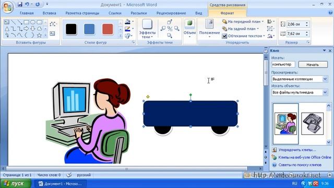Screen dimensions: 334x188
Task: Click the Shape Outline pen icon
Action: pyautogui.click(x=127, y=29)
